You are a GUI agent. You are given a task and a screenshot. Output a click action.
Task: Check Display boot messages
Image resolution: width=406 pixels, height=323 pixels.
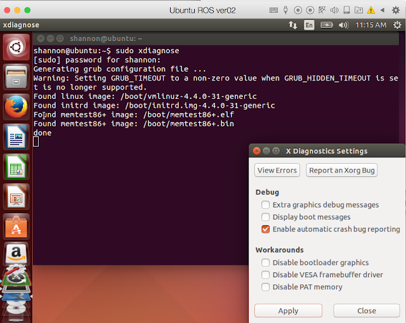coord(265,217)
